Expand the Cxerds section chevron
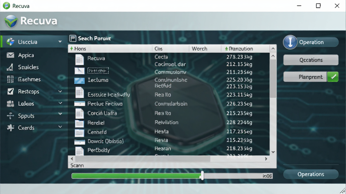 coord(60,127)
